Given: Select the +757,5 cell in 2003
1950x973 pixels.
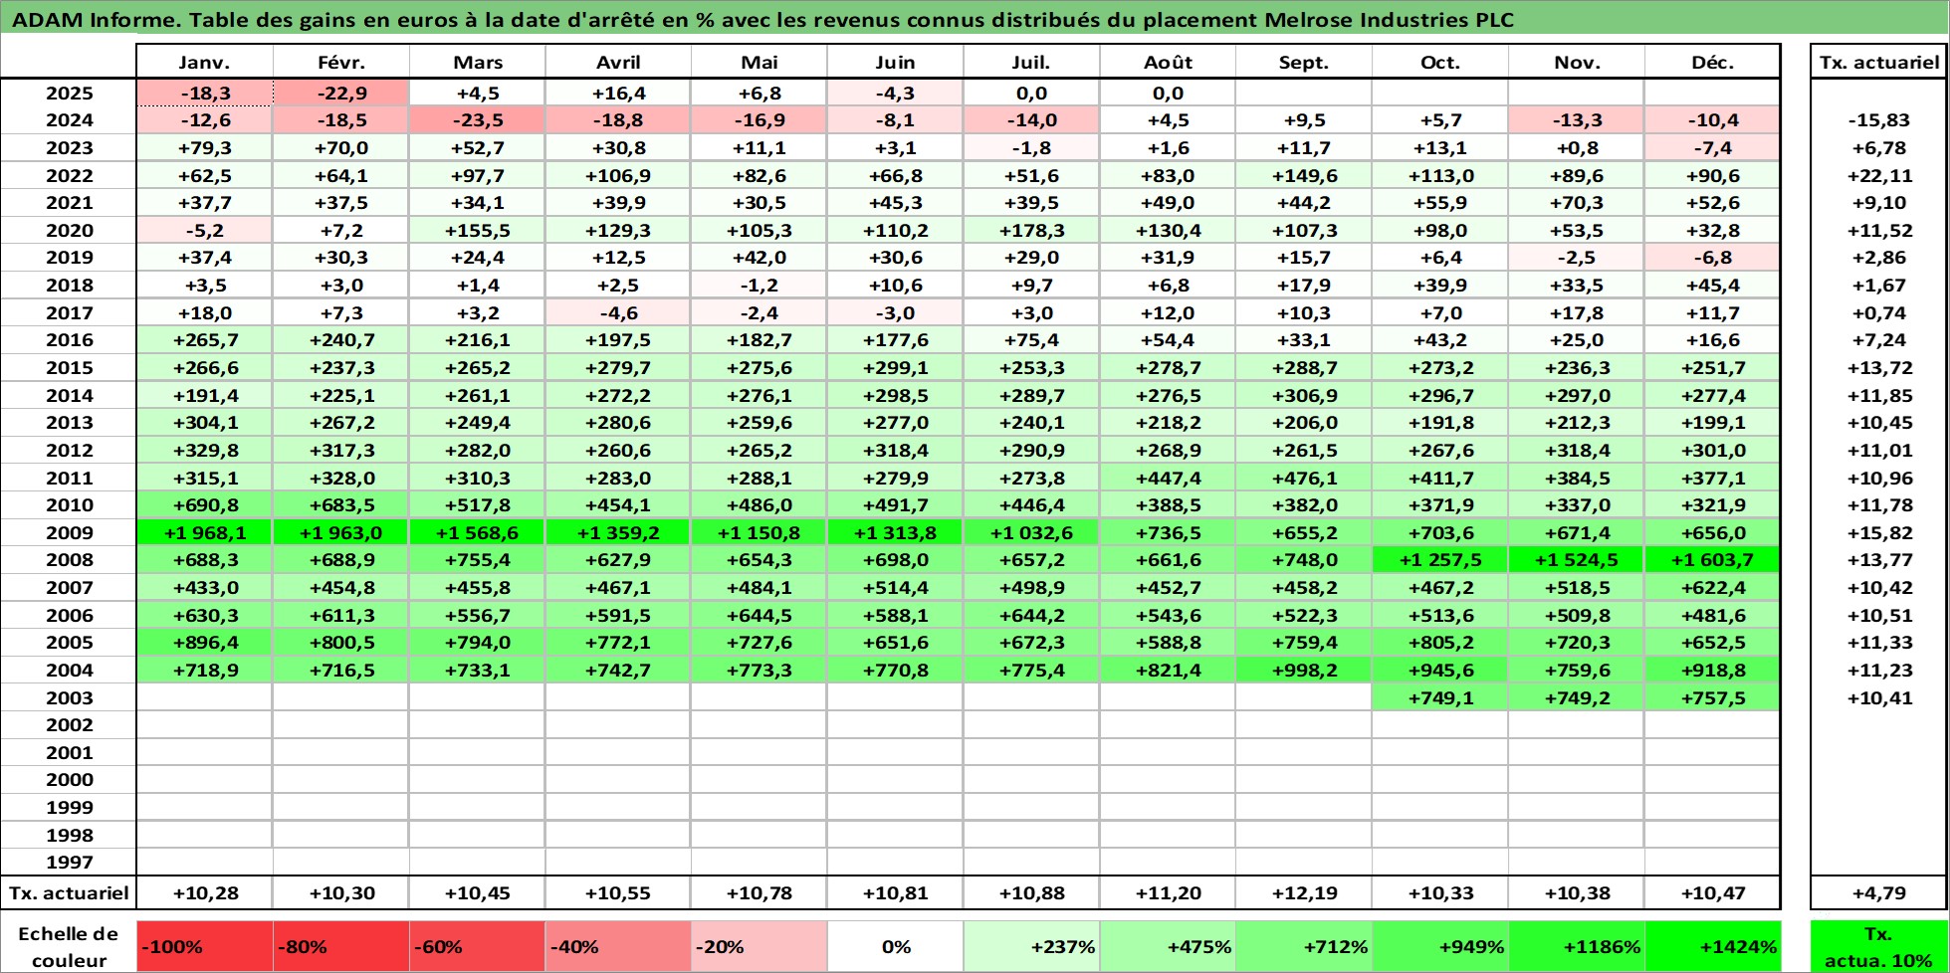Looking at the screenshot, I should [1712, 698].
